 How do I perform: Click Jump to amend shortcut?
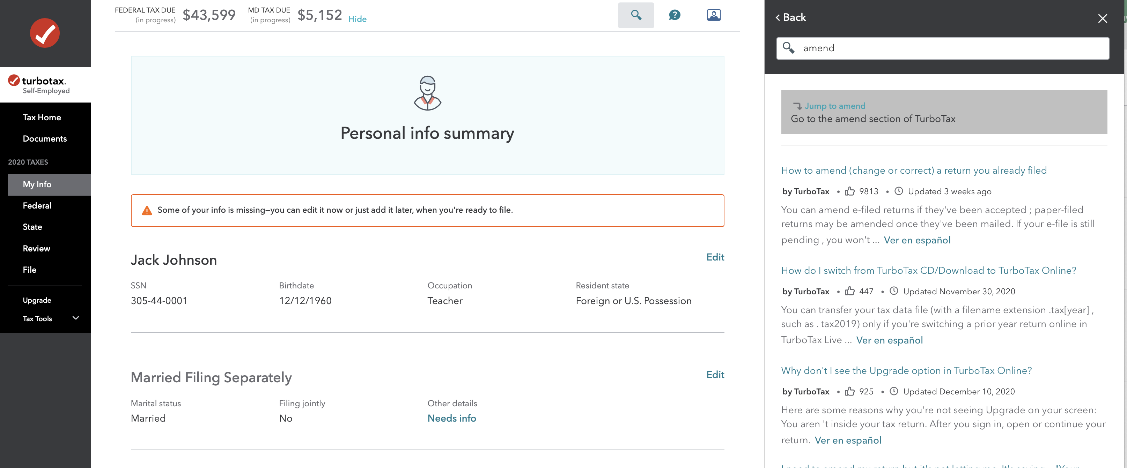[x=835, y=106]
